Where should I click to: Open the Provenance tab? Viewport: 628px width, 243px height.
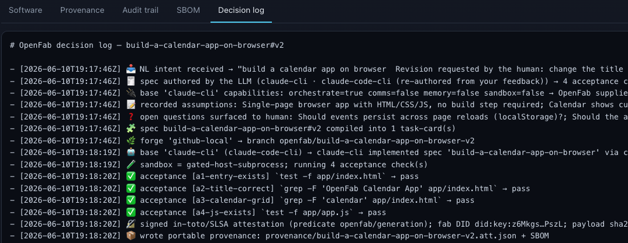[82, 10]
